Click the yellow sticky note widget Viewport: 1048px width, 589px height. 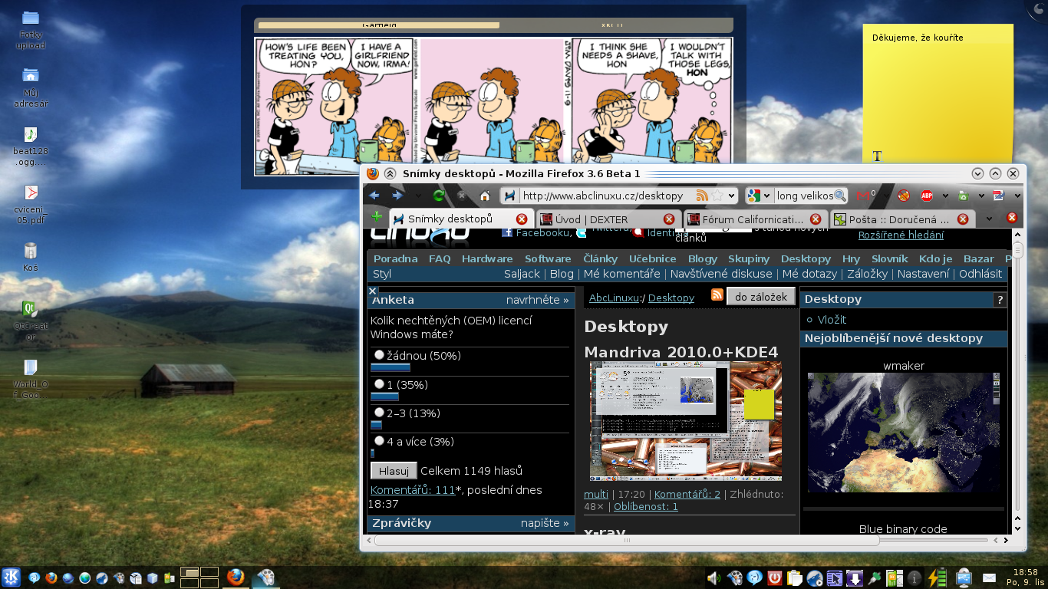[938, 92]
